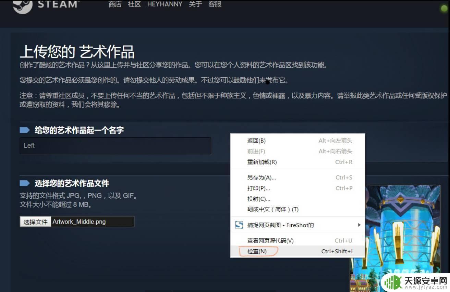
Task: Click the FireShot extension icon in menu
Action: [239, 225]
